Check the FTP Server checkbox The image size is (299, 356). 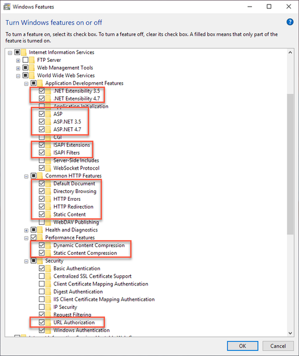coord(26,60)
